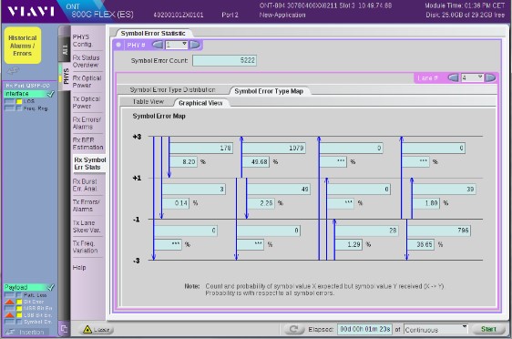Switch to Table View tab
The width and height of the screenshot is (512, 339).
pyautogui.click(x=148, y=101)
